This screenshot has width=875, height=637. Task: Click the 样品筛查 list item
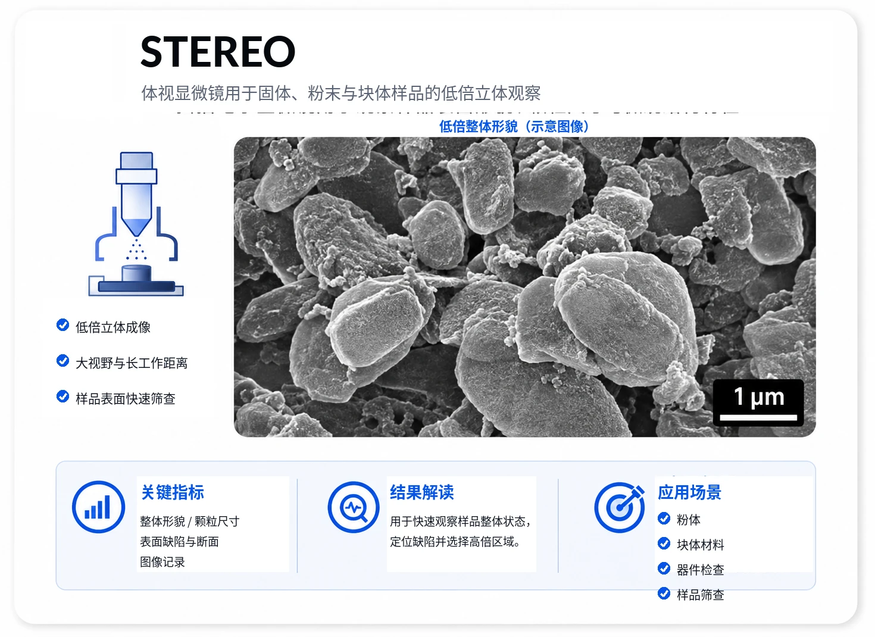(701, 595)
